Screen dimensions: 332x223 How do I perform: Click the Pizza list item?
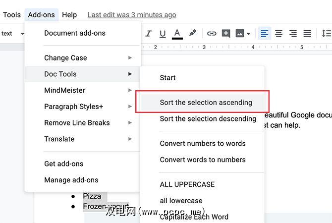[x=92, y=196]
